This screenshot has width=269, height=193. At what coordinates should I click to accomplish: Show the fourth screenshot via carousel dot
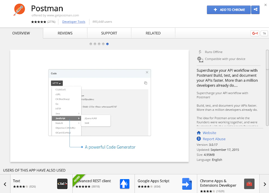[x=103, y=44]
